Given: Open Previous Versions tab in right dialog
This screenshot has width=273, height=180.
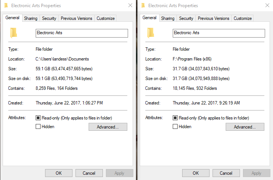Looking at the screenshot, I should tap(213, 18).
